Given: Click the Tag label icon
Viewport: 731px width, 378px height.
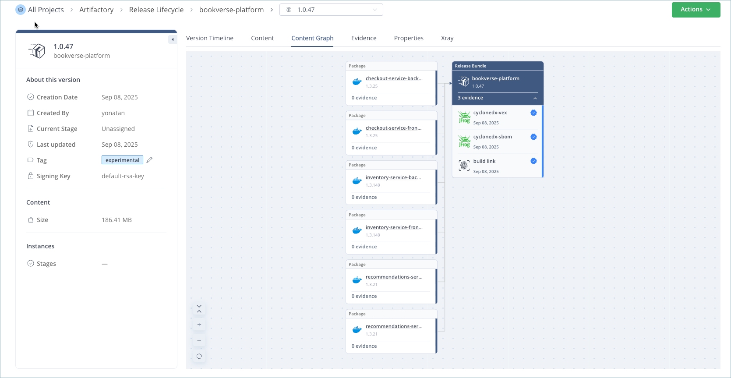Looking at the screenshot, I should tap(31, 160).
